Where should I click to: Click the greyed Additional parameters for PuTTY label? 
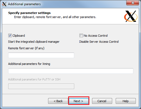click(x=34, y=79)
